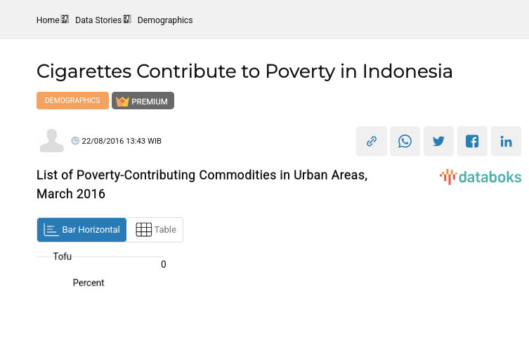Copy the article link icon
Image resolution: width=529 pixels, height=349 pixels.
pyautogui.click(x=372, y=141)
